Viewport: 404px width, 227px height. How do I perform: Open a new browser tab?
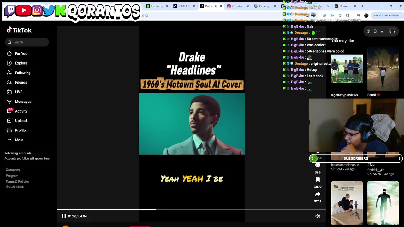click(362, 6)
